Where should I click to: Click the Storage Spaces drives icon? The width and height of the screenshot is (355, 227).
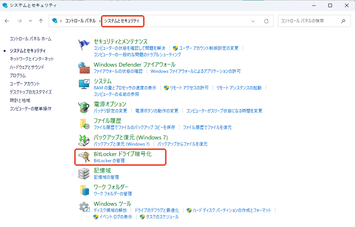point(84,174)
